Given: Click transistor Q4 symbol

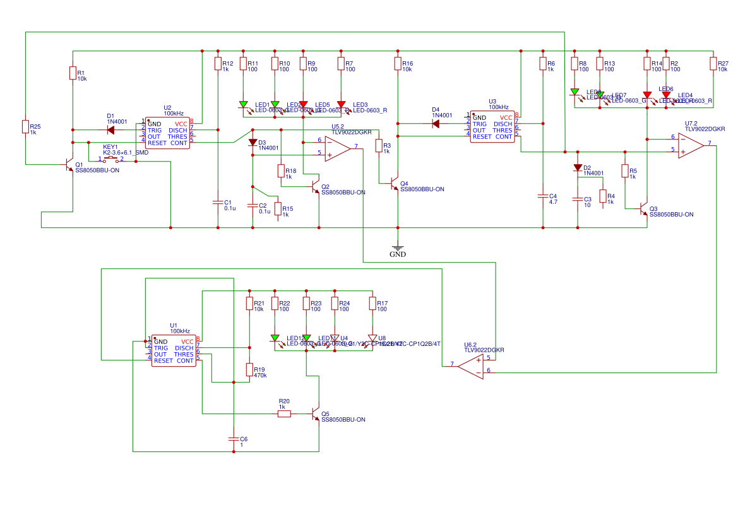Looking at the screenshot, I should tap(395, 184).
